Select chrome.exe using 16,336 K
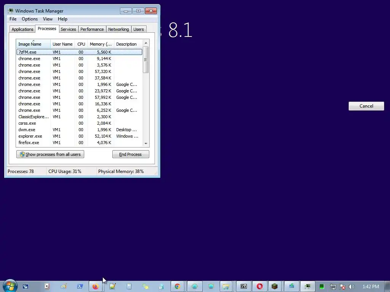The width and height of the screenshot is (390, 292). pyautogui.click(x=79, y=104)
